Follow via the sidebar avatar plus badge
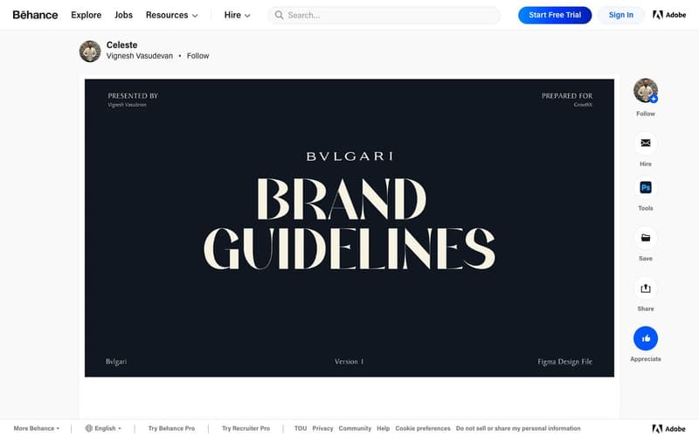699x437 pixels. (x=654, y=99)
